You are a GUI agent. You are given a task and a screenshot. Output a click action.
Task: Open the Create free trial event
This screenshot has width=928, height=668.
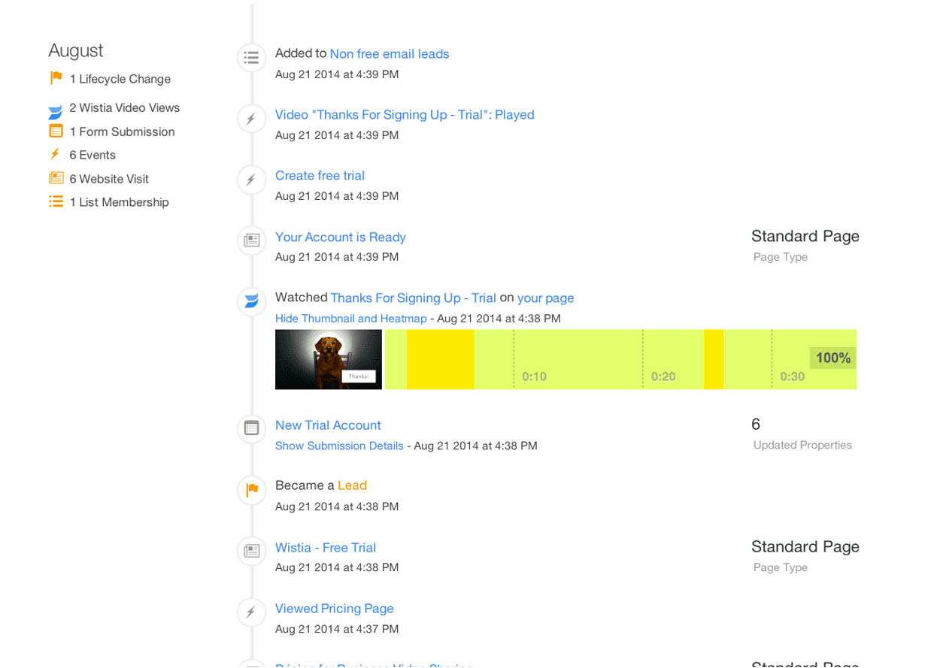tap(320, 176)
